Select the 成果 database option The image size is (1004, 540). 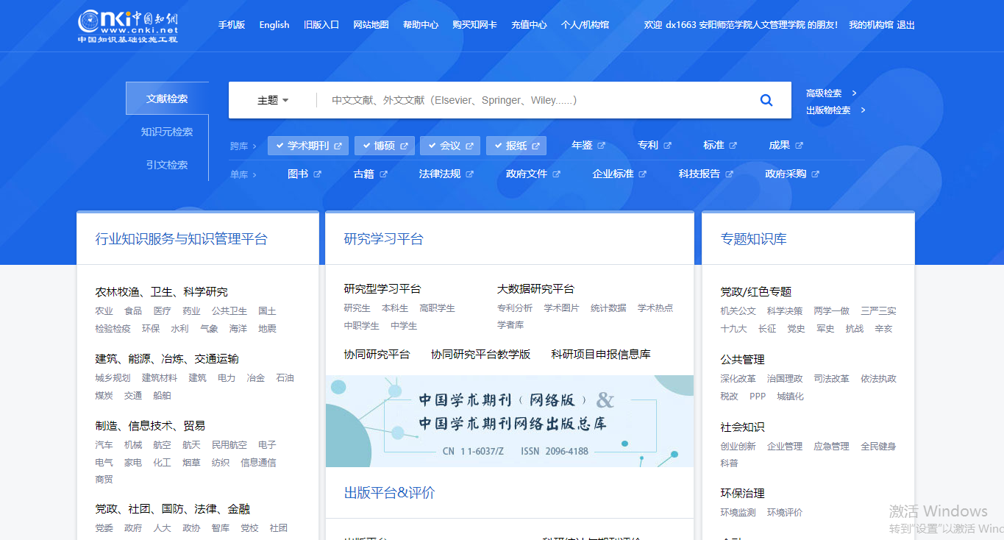pyautogui.click(x=780, y=146)
